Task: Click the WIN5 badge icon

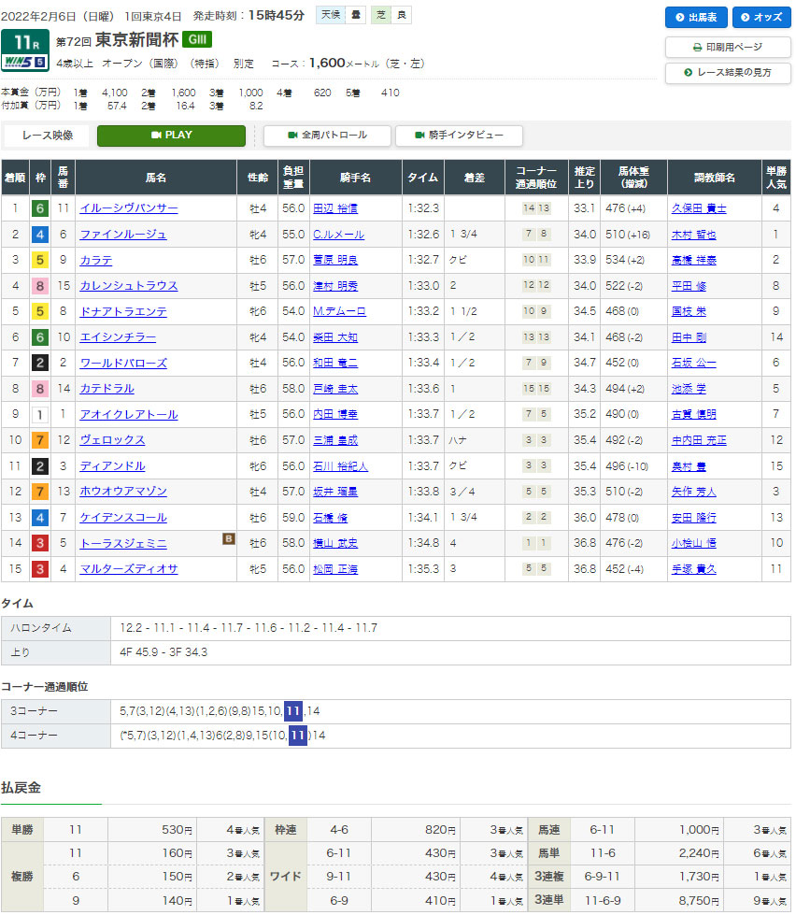Action: pos(25,64)
